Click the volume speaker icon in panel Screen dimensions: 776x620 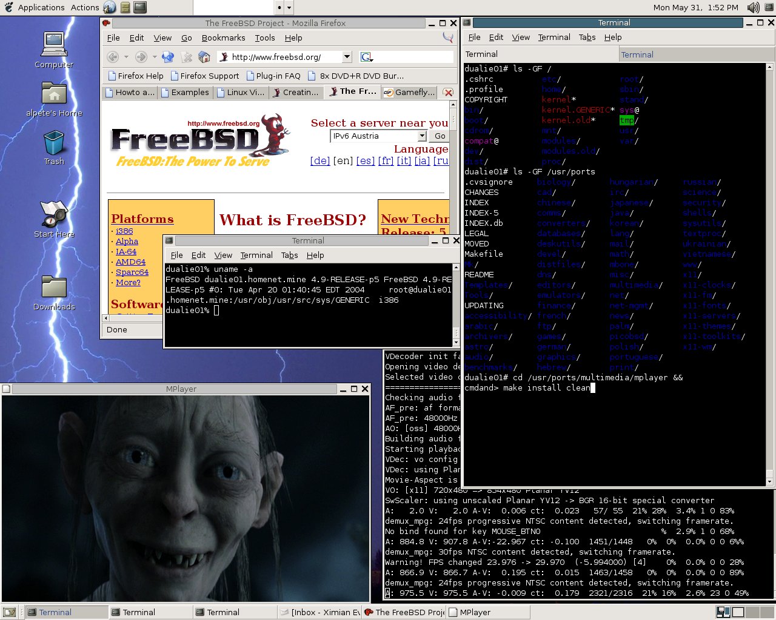tap(753, 7)
